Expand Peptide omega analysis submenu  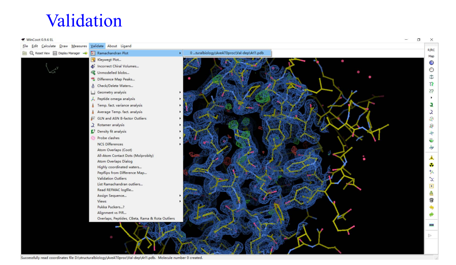[x=136, y=99]
